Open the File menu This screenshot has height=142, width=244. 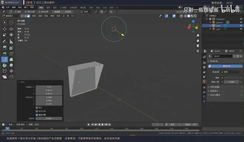pyautogui.click(x=7, y=7)
